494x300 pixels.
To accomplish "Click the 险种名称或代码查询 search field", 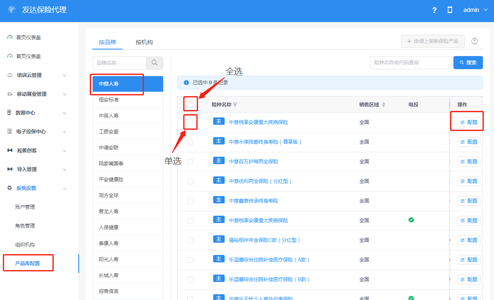I will click(410, 63).
